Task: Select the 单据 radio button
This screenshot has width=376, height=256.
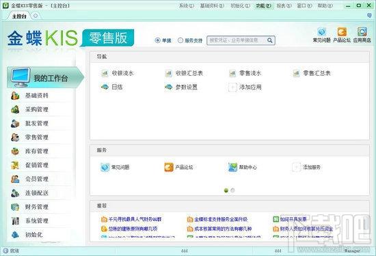Action: click(157, 40)
